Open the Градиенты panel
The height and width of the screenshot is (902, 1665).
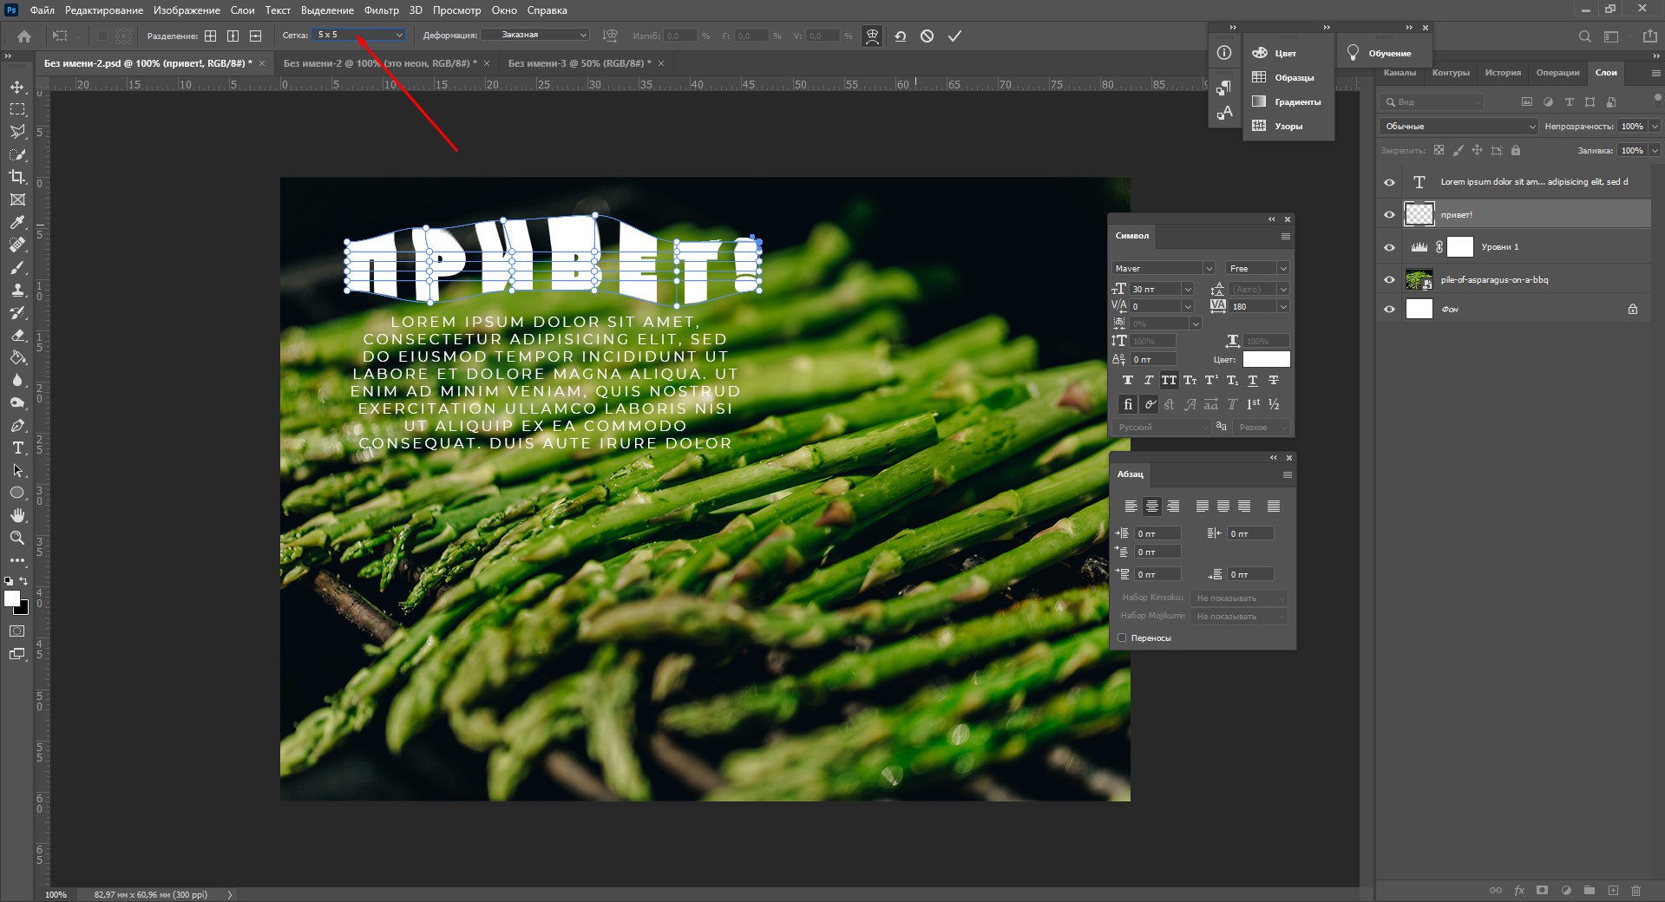pos(1288,102)
